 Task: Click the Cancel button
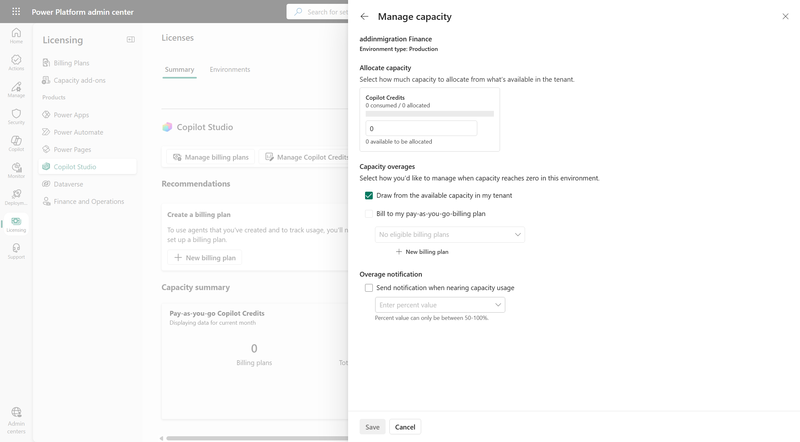405,427
